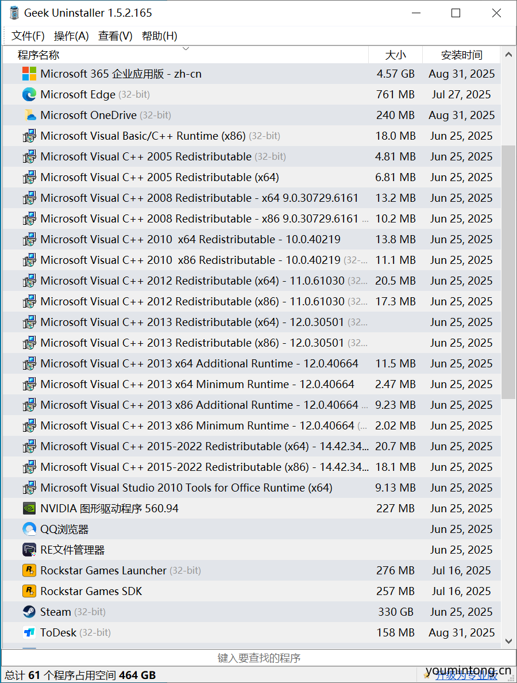Click the 330 GB size value
The height and width of the screenshot is (683, 517).
pos(396,612)
